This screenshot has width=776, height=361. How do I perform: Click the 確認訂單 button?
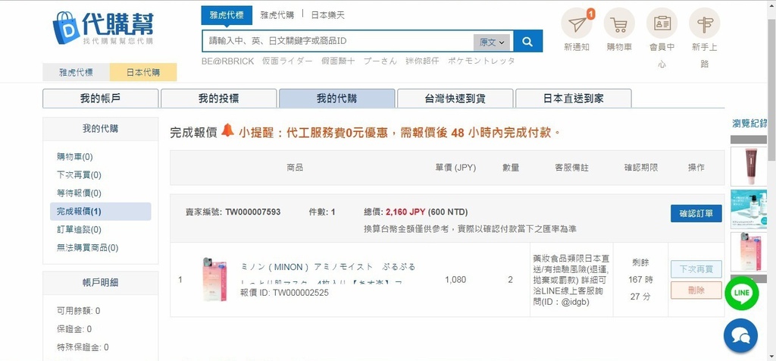(x=696, y=213)
